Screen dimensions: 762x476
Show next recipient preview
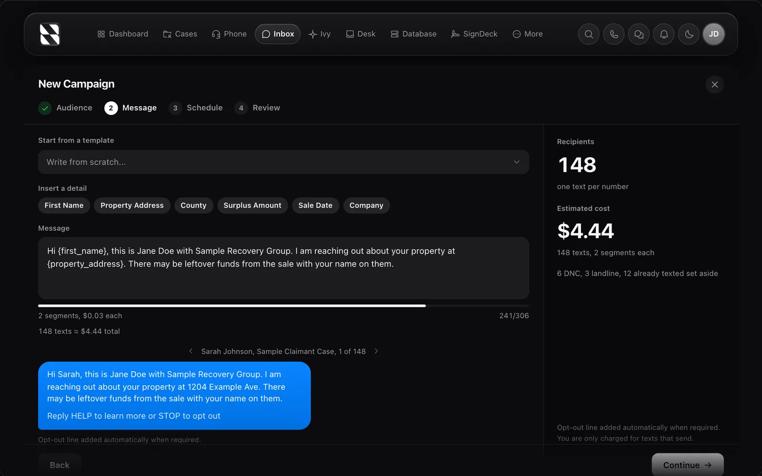tap(376, 351)
